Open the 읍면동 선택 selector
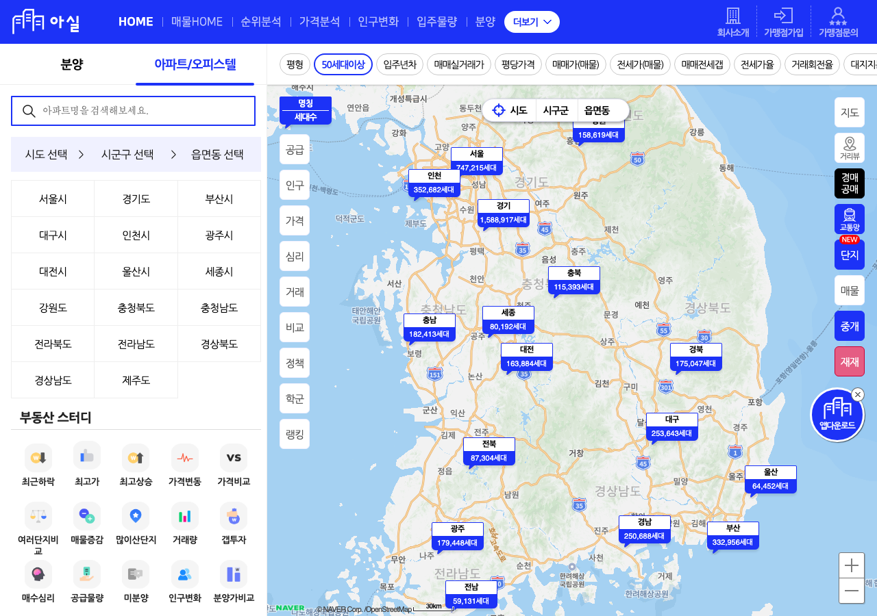 (x=217, y=154)
